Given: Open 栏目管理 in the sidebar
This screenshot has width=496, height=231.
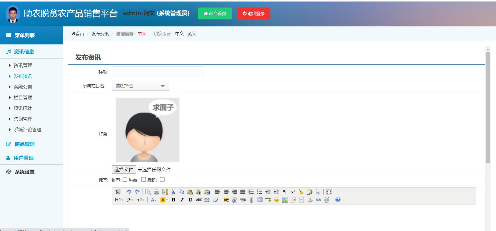Looking at the screenshot, I should 23,98.
